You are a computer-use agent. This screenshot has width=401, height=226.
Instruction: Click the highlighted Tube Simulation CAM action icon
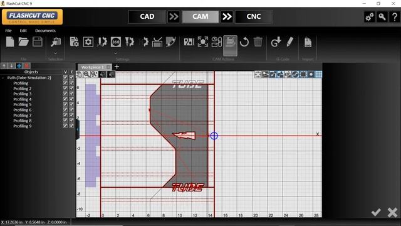pos(231,46)
